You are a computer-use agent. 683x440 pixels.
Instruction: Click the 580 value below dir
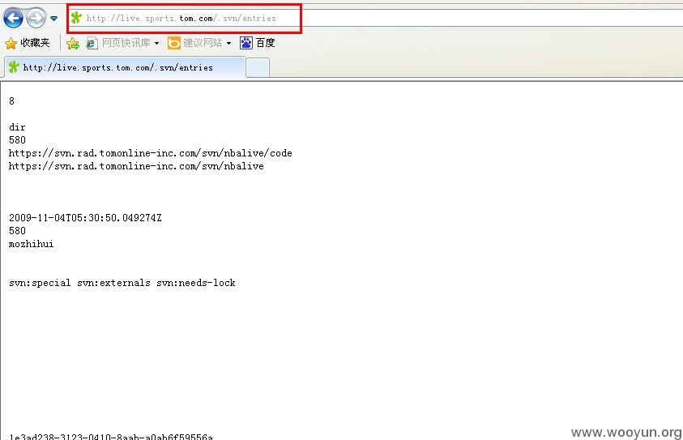[x=18, y=140]
